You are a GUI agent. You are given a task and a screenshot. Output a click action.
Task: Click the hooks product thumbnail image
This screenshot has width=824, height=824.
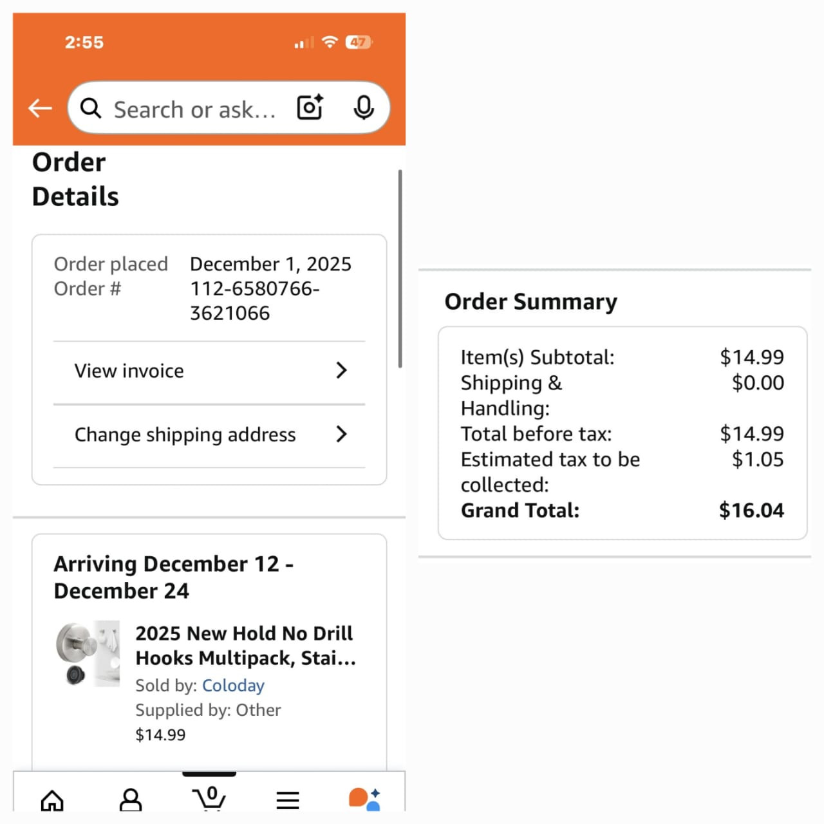(x=88, y=653)
